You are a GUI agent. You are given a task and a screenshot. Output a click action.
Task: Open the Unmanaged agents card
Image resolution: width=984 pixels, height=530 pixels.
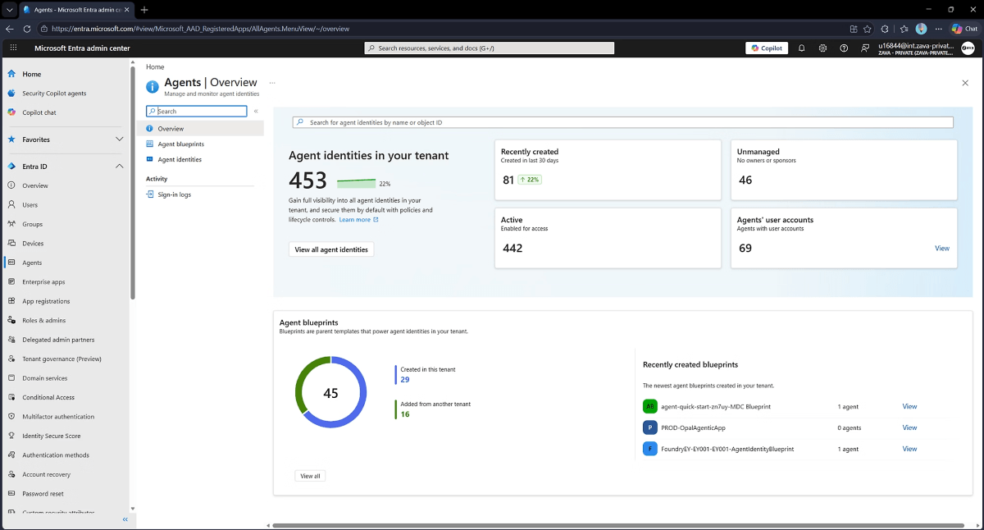pos(844,170)
